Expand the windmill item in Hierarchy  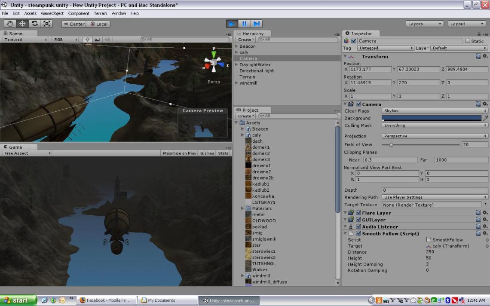coord(237,83)
